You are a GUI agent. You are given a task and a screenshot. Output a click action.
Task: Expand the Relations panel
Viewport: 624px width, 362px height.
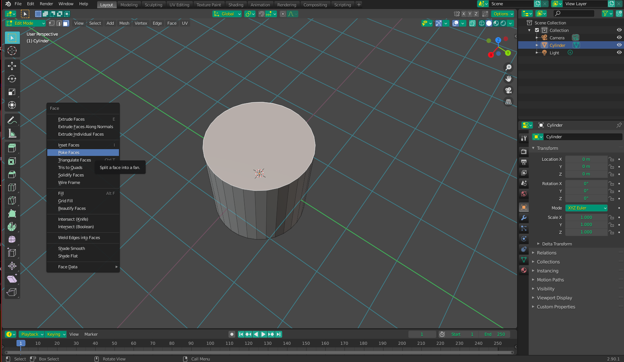click(x=546, y=253)
